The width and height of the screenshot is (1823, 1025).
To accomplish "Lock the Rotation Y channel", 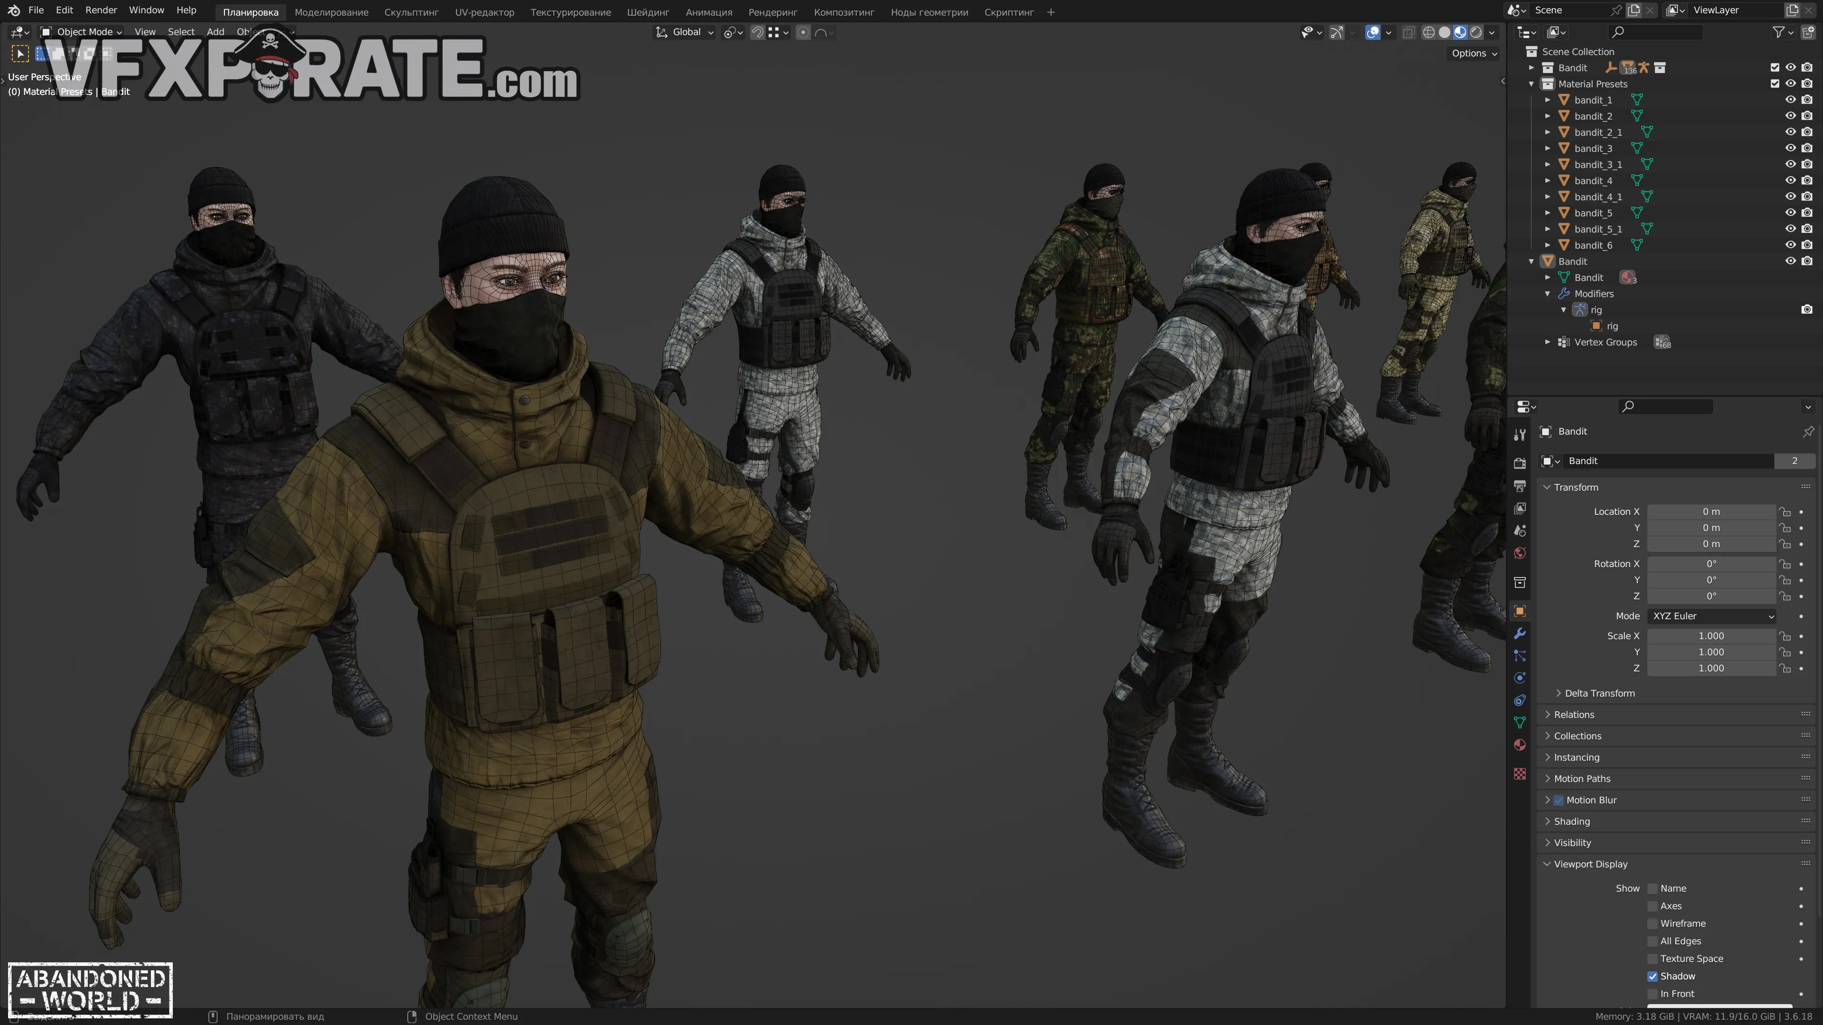I will point(1785,580).
